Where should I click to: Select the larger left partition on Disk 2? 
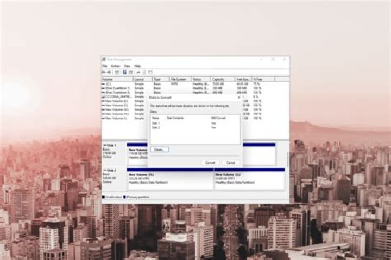point(170,179)
